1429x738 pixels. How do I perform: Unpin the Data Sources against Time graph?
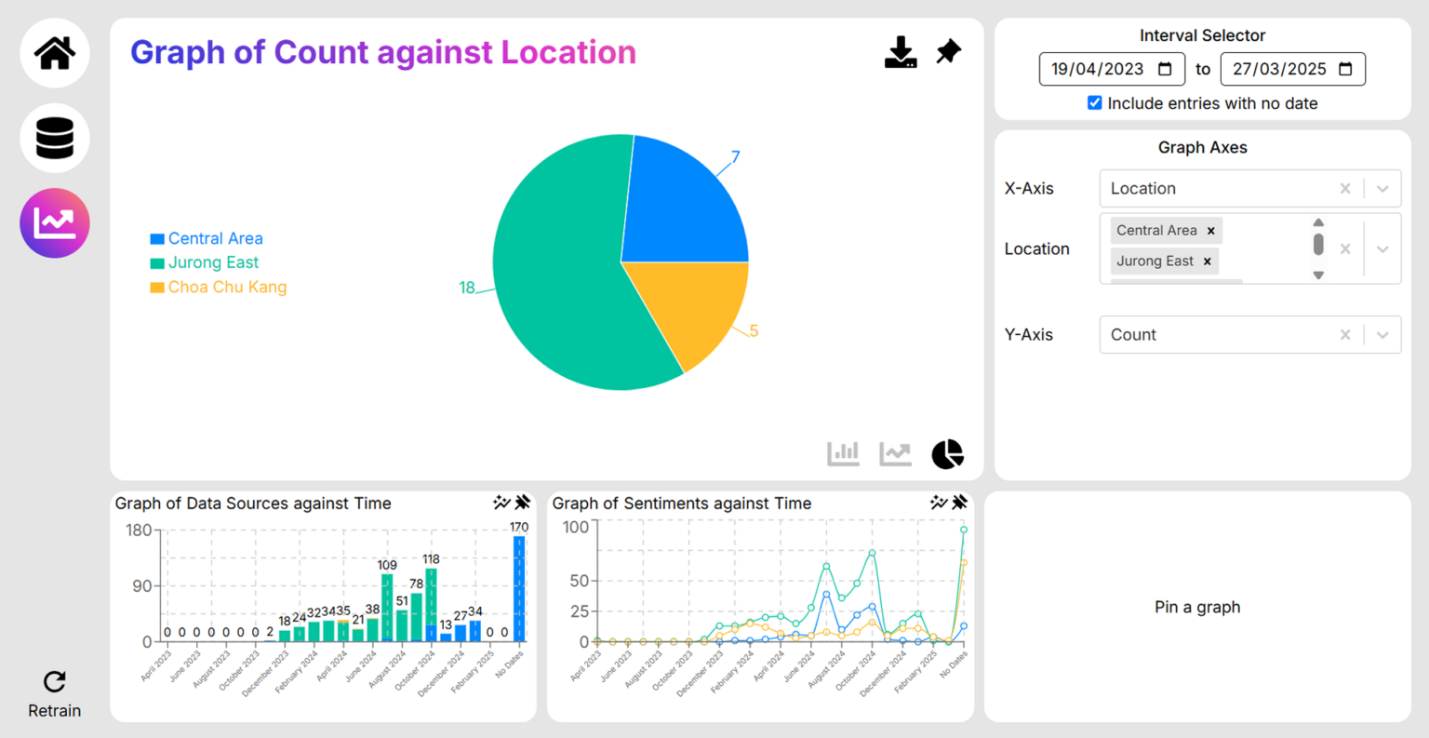pyautogui.click(x=523, y=503)
